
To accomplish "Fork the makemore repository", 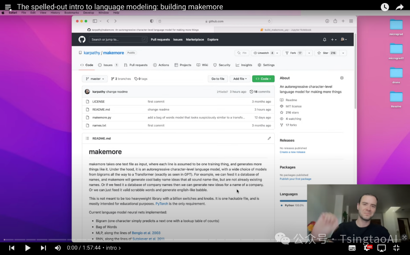I will pos(293,53).
